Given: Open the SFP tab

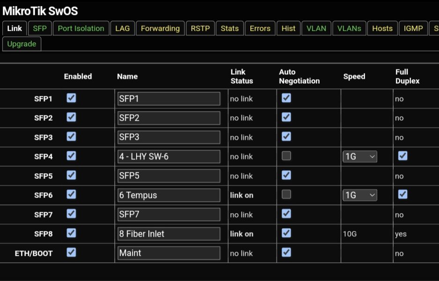Looking at the screenshot, I should [40, 29].
